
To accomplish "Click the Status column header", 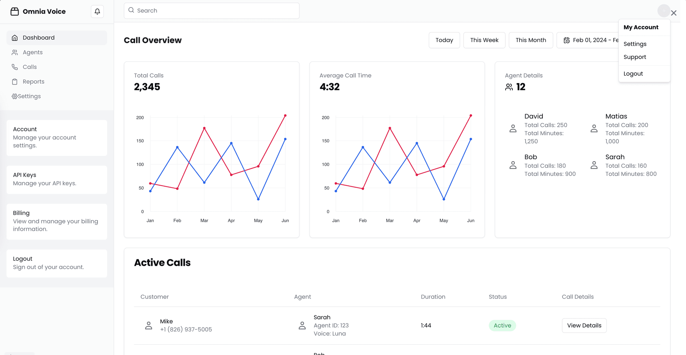I will click(x=498, y=297).
